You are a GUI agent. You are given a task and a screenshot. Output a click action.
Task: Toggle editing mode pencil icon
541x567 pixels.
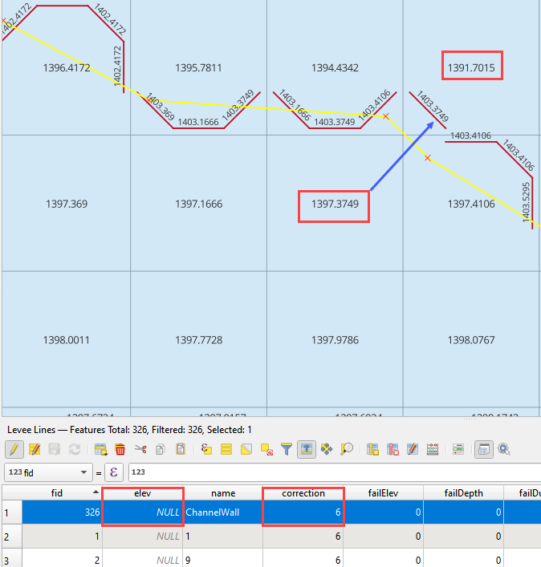tap(14, 449)
